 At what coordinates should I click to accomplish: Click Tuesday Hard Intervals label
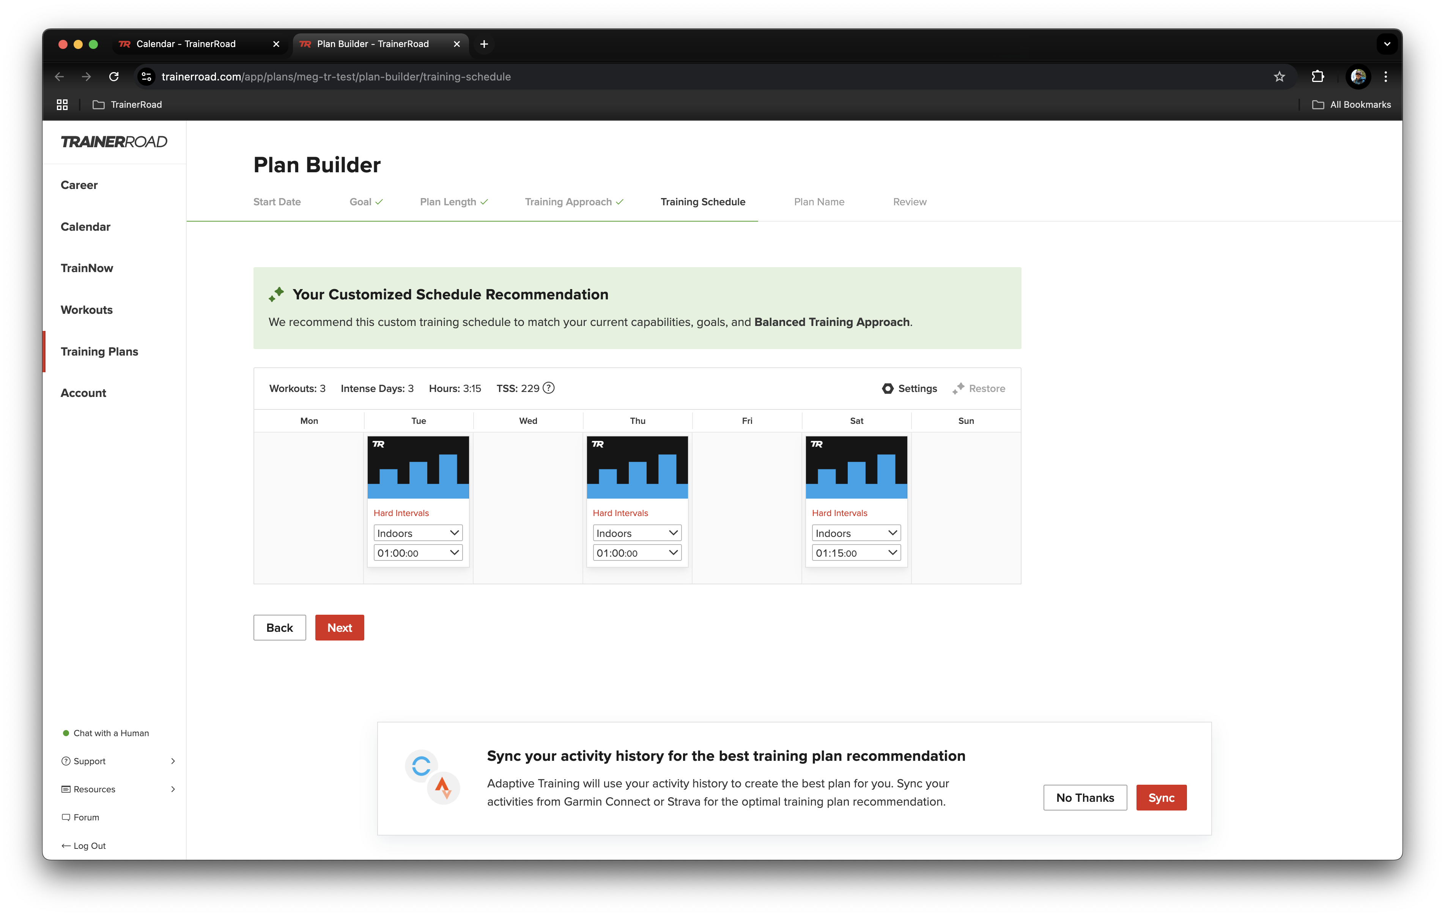coord(401,513)
